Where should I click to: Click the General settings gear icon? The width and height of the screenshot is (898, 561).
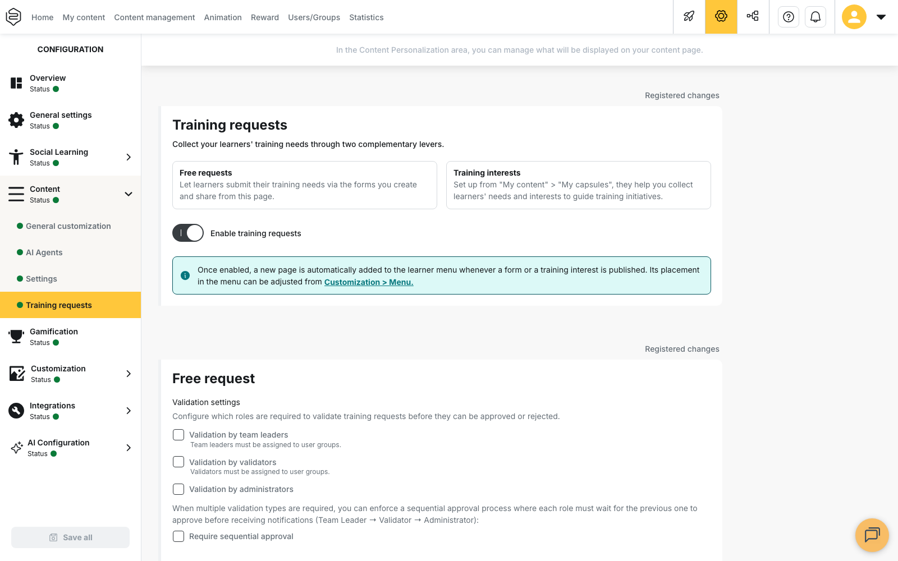(x=16, y=120)
